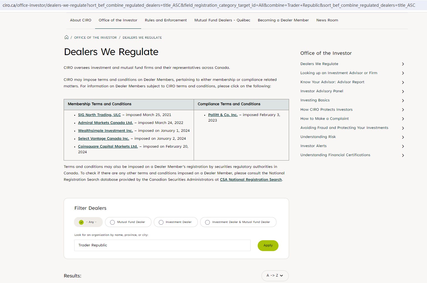The height and width of the screenshot is (283, 427).
Task: Open the About CIRO menu
Action: coord(81,20)
